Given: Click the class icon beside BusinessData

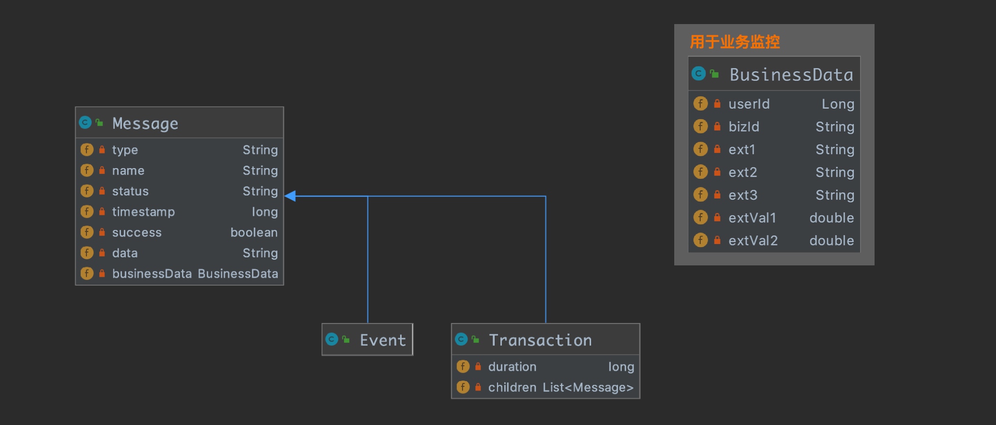Looking at the screenshot, I should coord(698,74).
